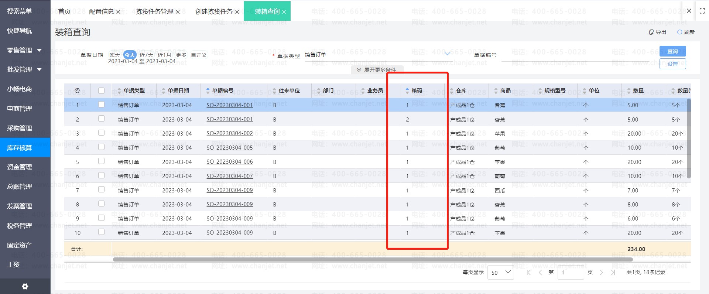
Task: Click the 刷新 refresh icon
Action: click(679, 32)
